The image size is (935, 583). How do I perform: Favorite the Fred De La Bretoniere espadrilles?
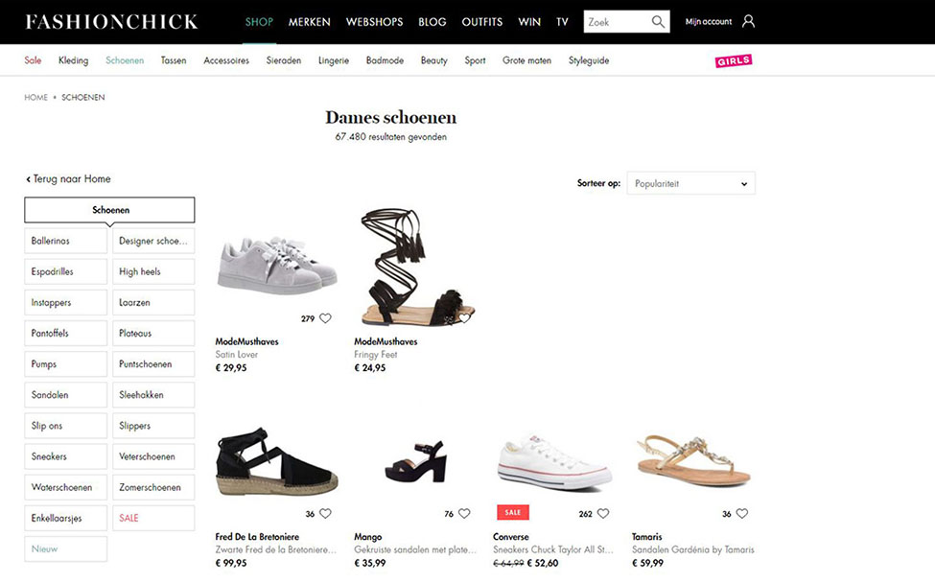325,514
